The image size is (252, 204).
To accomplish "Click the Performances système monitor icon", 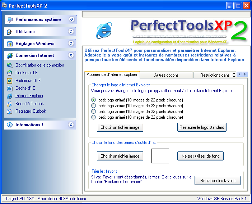I will [x=10, y=20].
